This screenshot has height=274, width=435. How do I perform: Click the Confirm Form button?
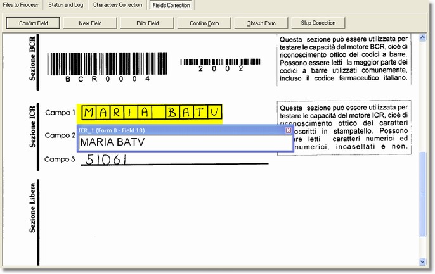(204, 23)
